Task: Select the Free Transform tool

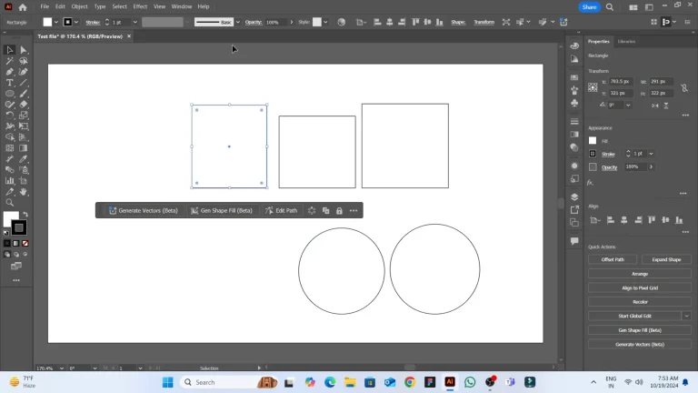Action: click(24, 126)
